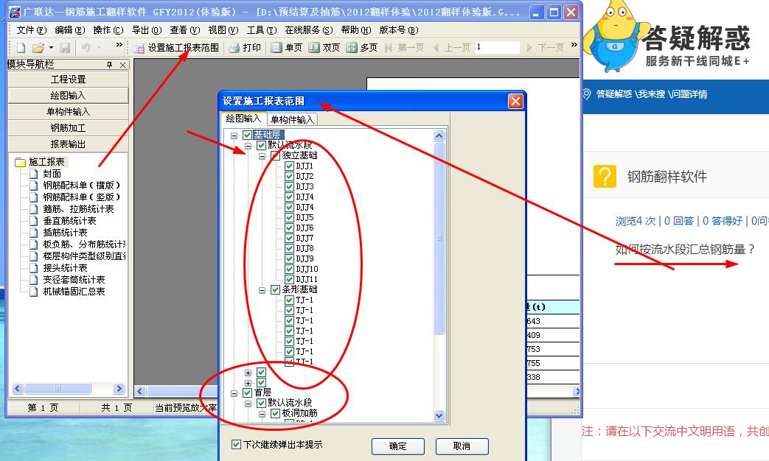Open 楼层构件类型级别直径 report

(84, 256)
